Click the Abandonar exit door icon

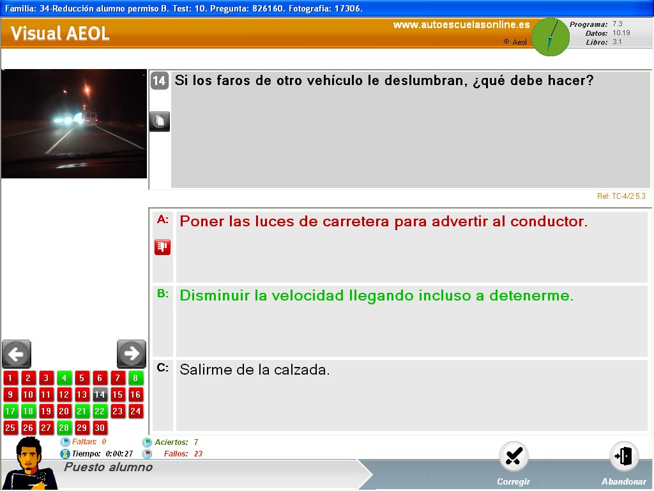coord(623,456)
